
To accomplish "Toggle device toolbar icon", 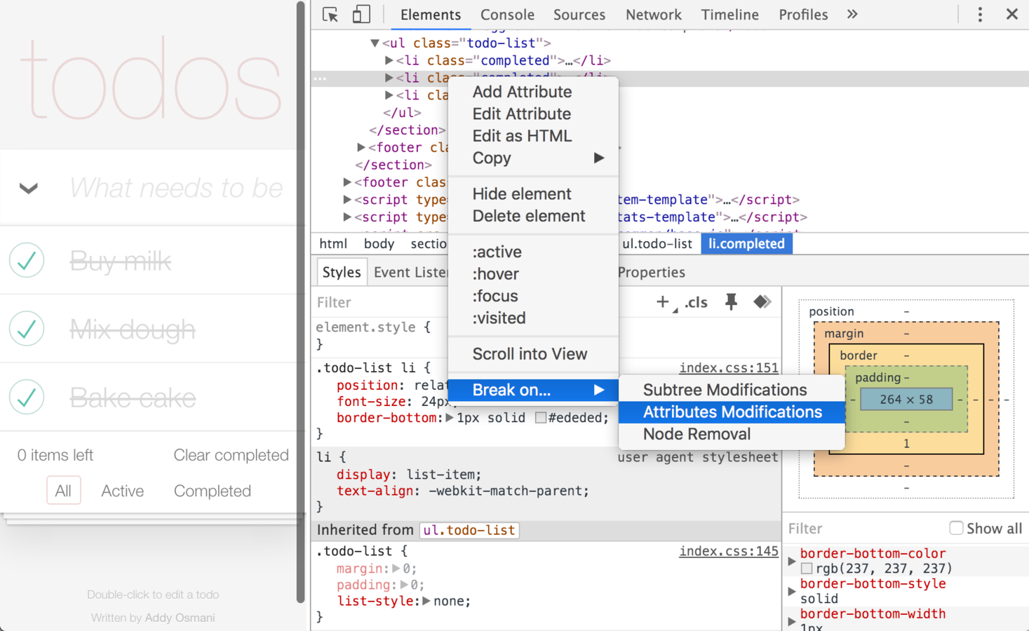I will [361, 15].
